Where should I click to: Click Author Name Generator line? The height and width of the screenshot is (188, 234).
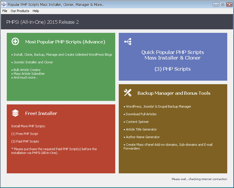pyautogui.click(x=142, y=137)
